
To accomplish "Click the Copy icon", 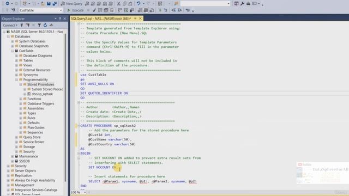I will [x=124, y=4].
